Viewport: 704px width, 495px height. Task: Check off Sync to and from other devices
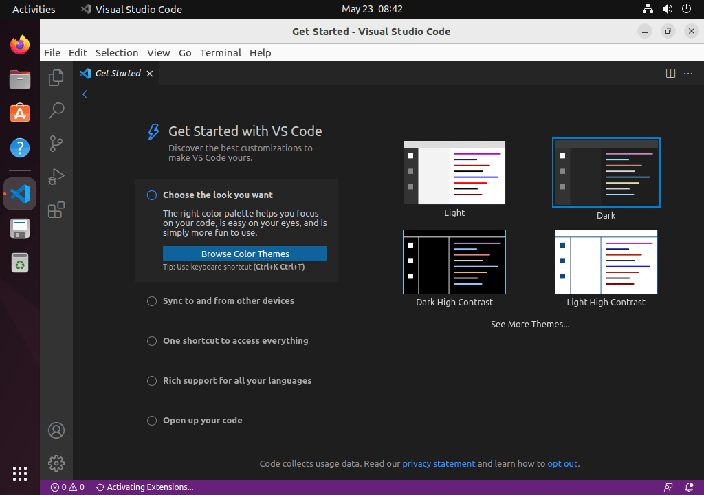tap(151, 300)
